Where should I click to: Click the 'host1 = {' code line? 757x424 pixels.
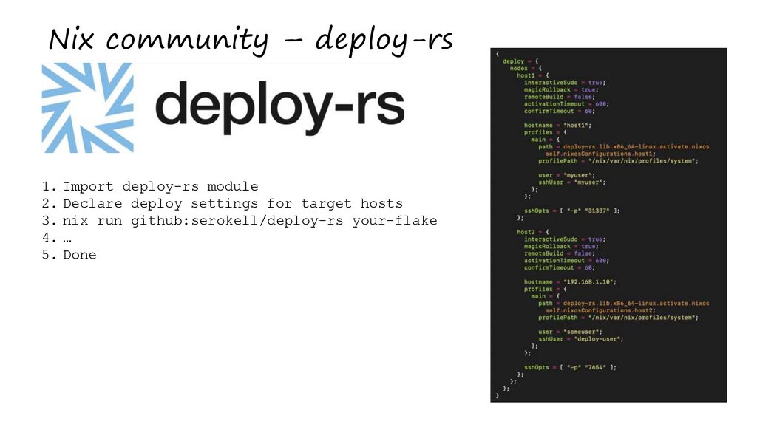pos(533,76)
